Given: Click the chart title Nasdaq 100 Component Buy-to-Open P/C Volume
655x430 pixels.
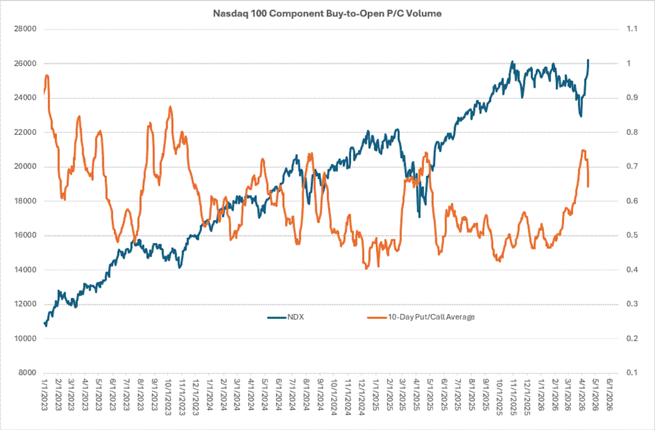Looking at the screenshot, I should click(x=327, y=13).
